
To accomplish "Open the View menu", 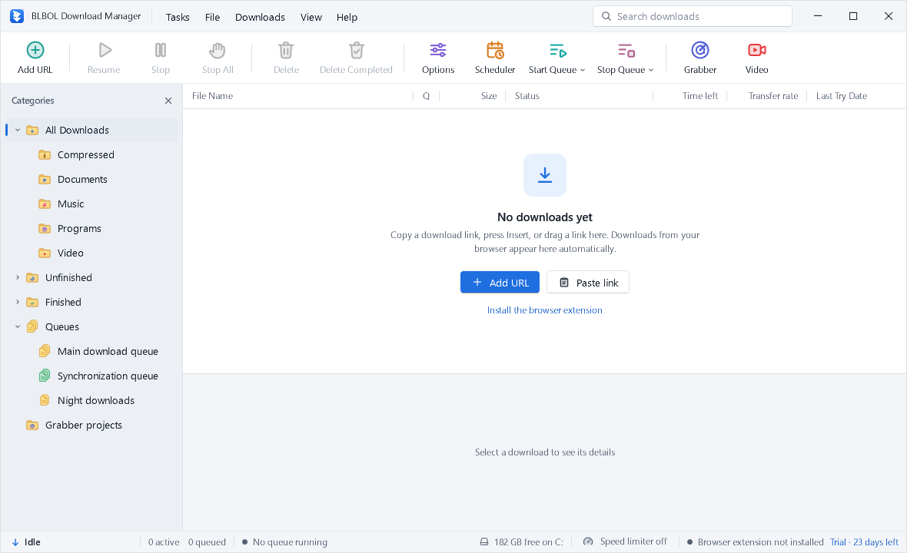I will pos(311,18).
